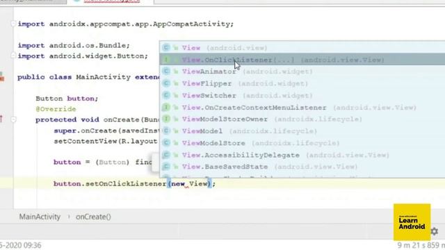Viewport: 445px width, 250px height.
Task: Click class icon beside View.BaseSavedState
Action: [166, 167]
